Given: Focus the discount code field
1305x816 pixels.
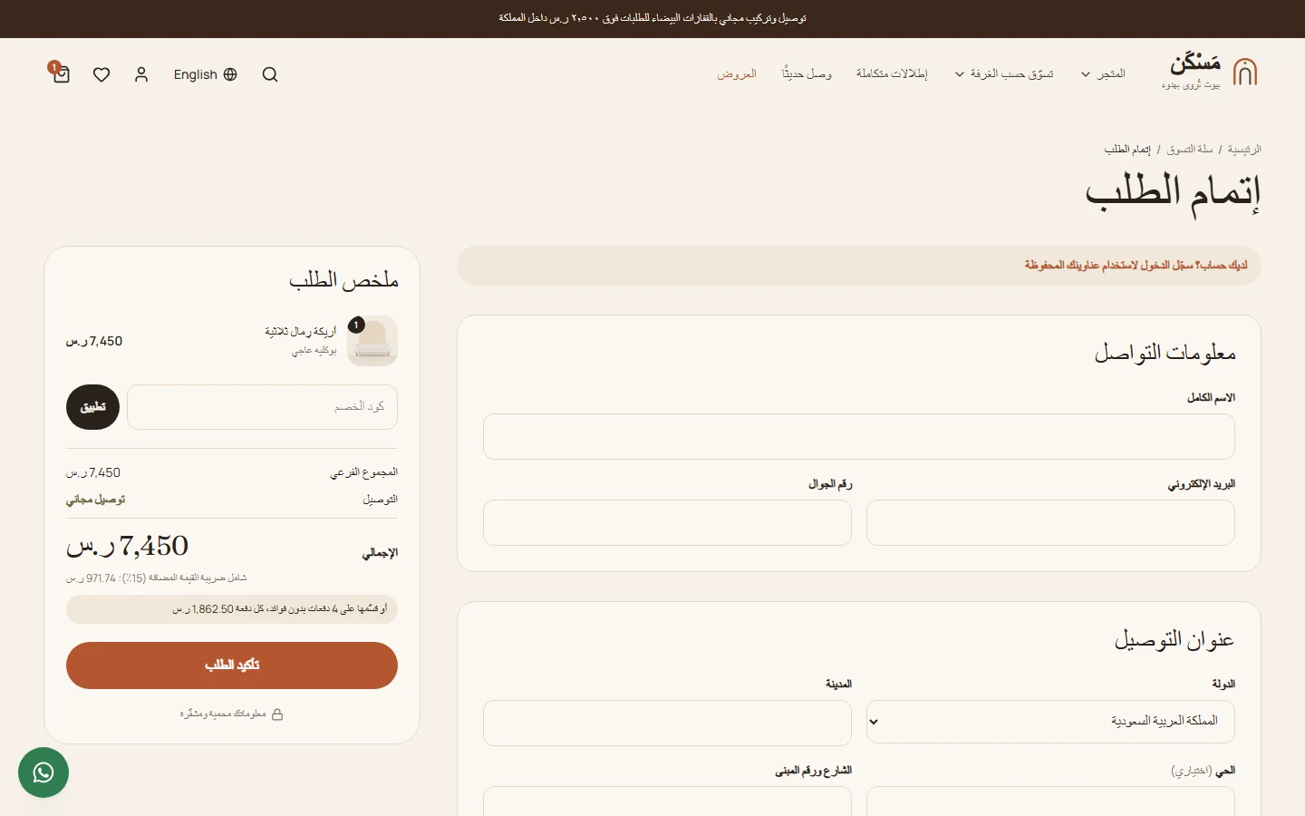Looking at the screenshot, I should pyautogui.click(x=262, y=407).
